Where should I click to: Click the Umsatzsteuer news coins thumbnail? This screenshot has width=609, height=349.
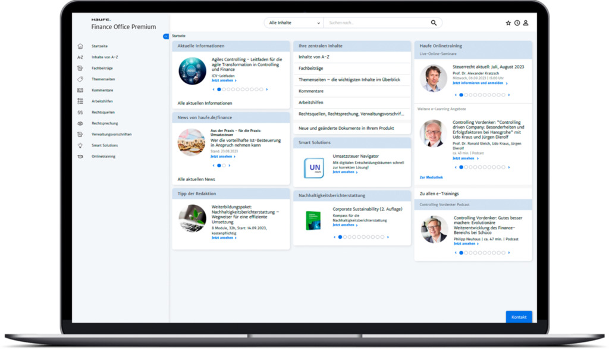point(191,142)
